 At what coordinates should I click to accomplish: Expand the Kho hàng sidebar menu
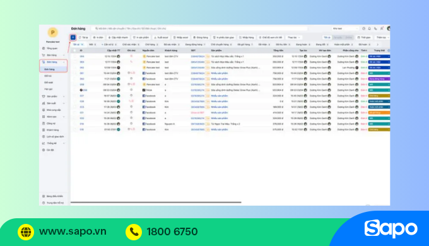pos(54,117)
